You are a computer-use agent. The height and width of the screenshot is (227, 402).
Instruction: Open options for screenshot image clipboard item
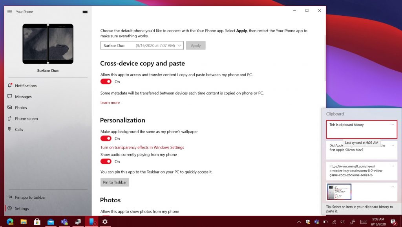coord(392,187)
